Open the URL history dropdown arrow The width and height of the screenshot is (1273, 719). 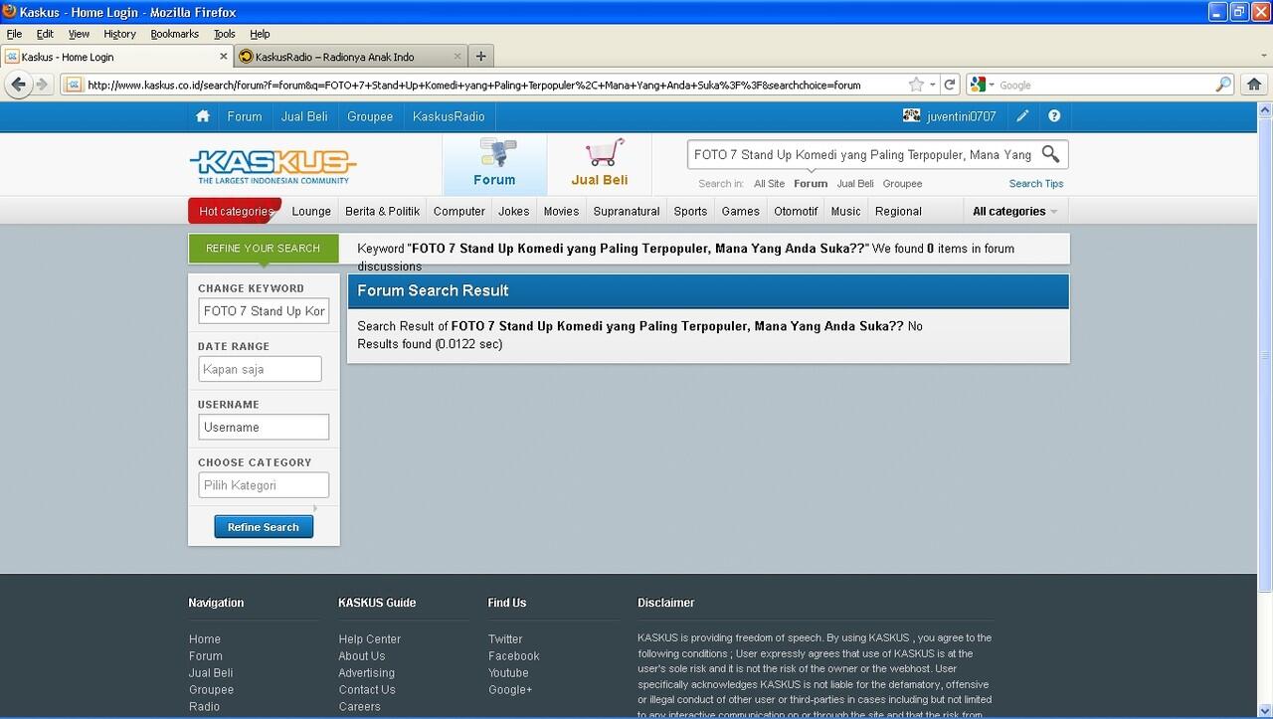(932, 85)
